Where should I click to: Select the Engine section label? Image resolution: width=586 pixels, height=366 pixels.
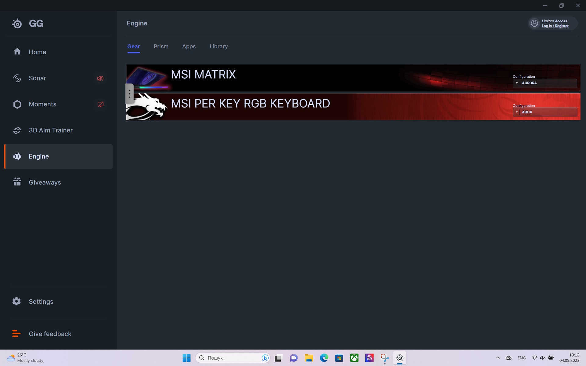pyautogui.click(x=39, y=156)
